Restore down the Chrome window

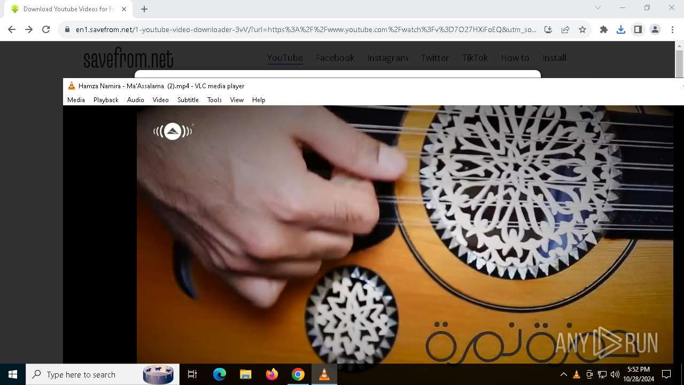pos(647,7)
